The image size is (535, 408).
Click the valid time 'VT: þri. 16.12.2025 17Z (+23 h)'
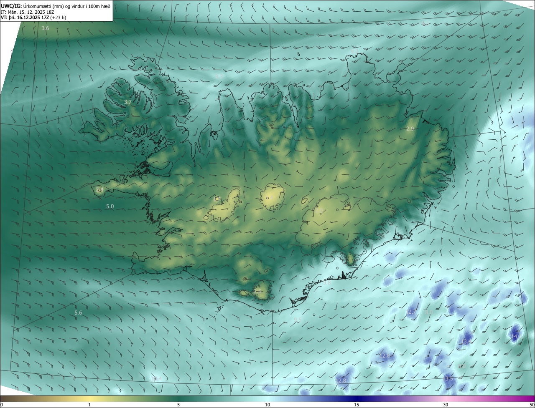33,18
